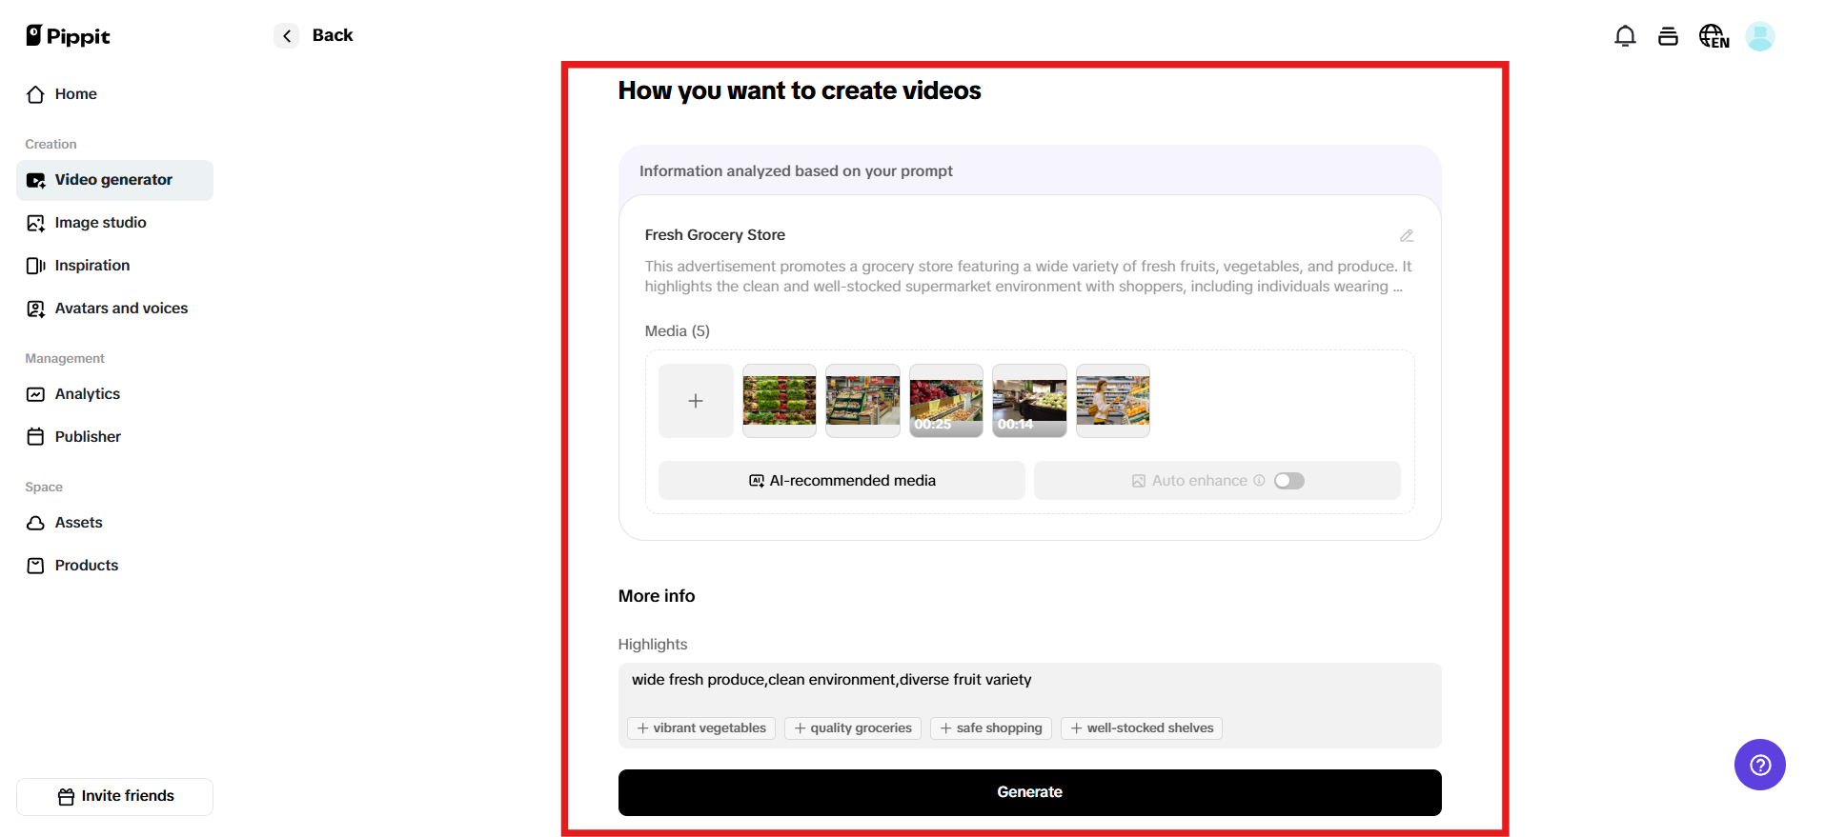Click the Analytics chart icon
The image size is (1825, 837).
(36, 394)
